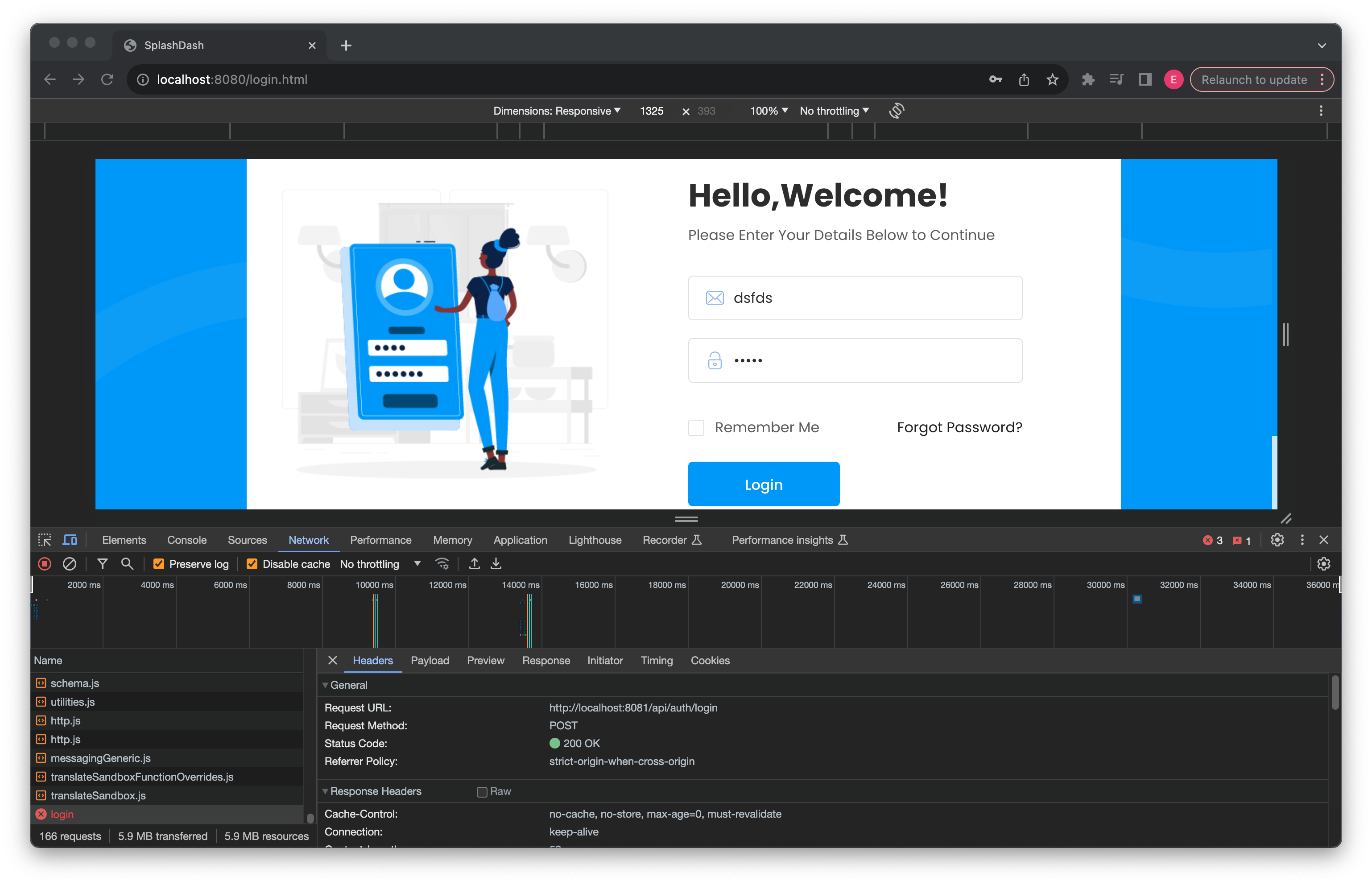Clear the network log
This screenshot has height=885, width=1372.
coord(70,564)
